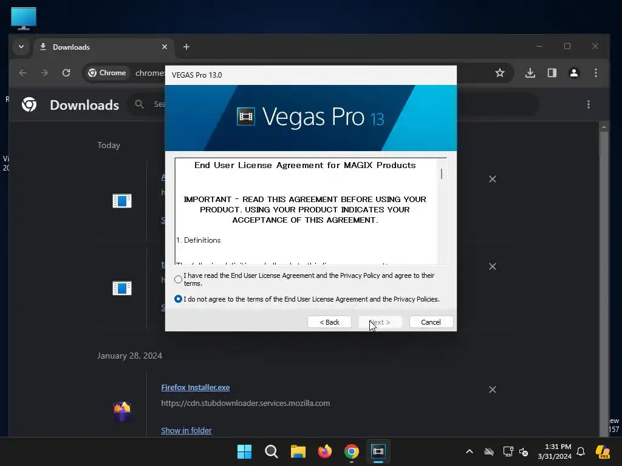The height and width of the screenshot is (466, 622).
Task: Click the Firefox Installer file icon
Action: (x=122, y=411)
